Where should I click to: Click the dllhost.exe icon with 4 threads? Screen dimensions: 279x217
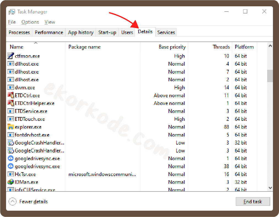point(11,63)
